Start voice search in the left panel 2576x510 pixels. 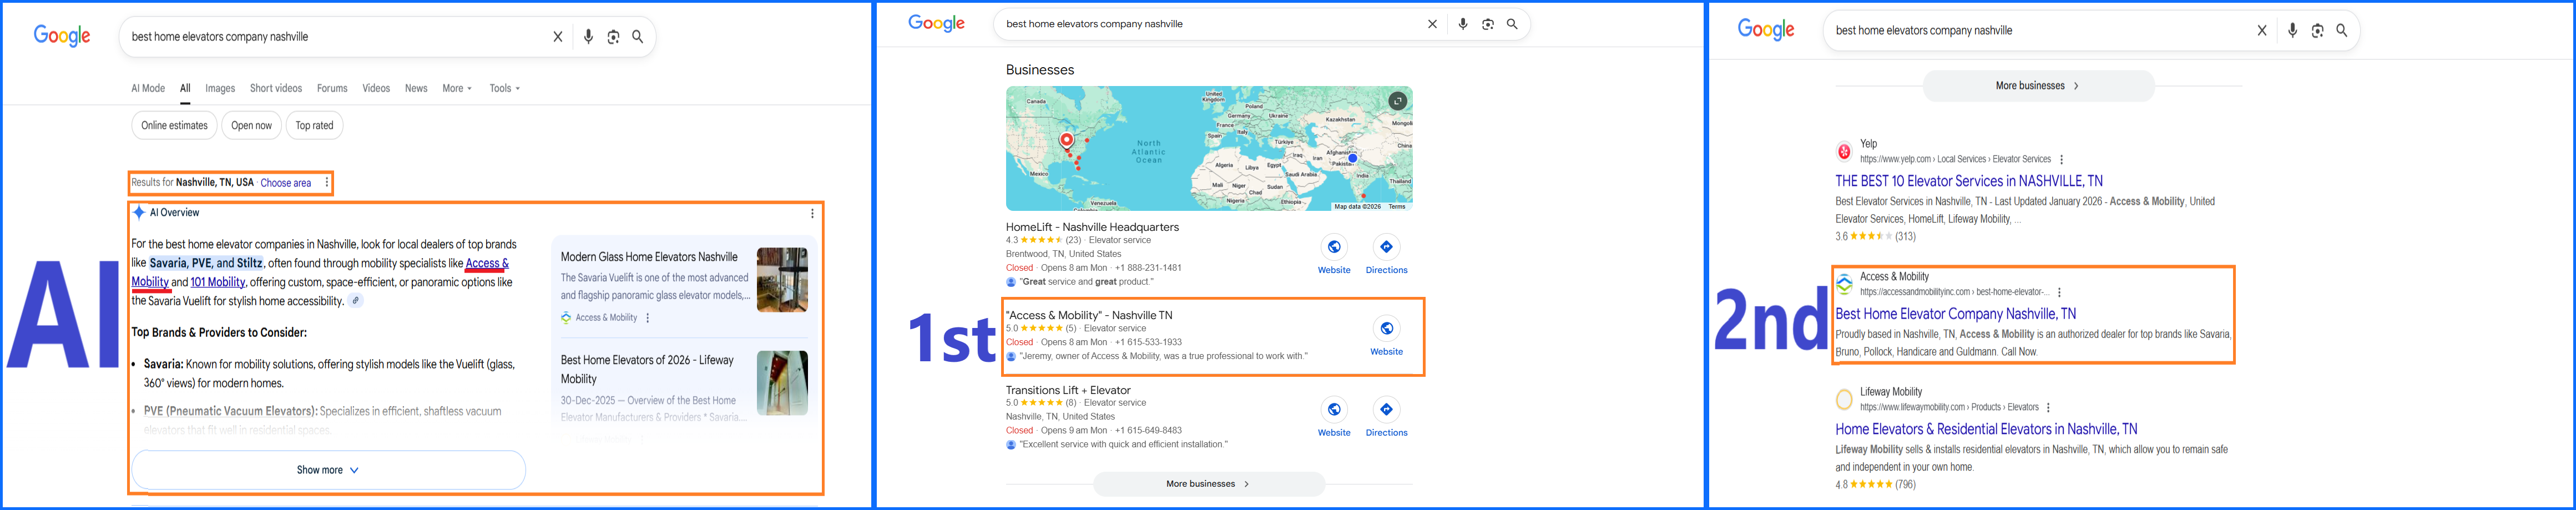tap(588, 37)
